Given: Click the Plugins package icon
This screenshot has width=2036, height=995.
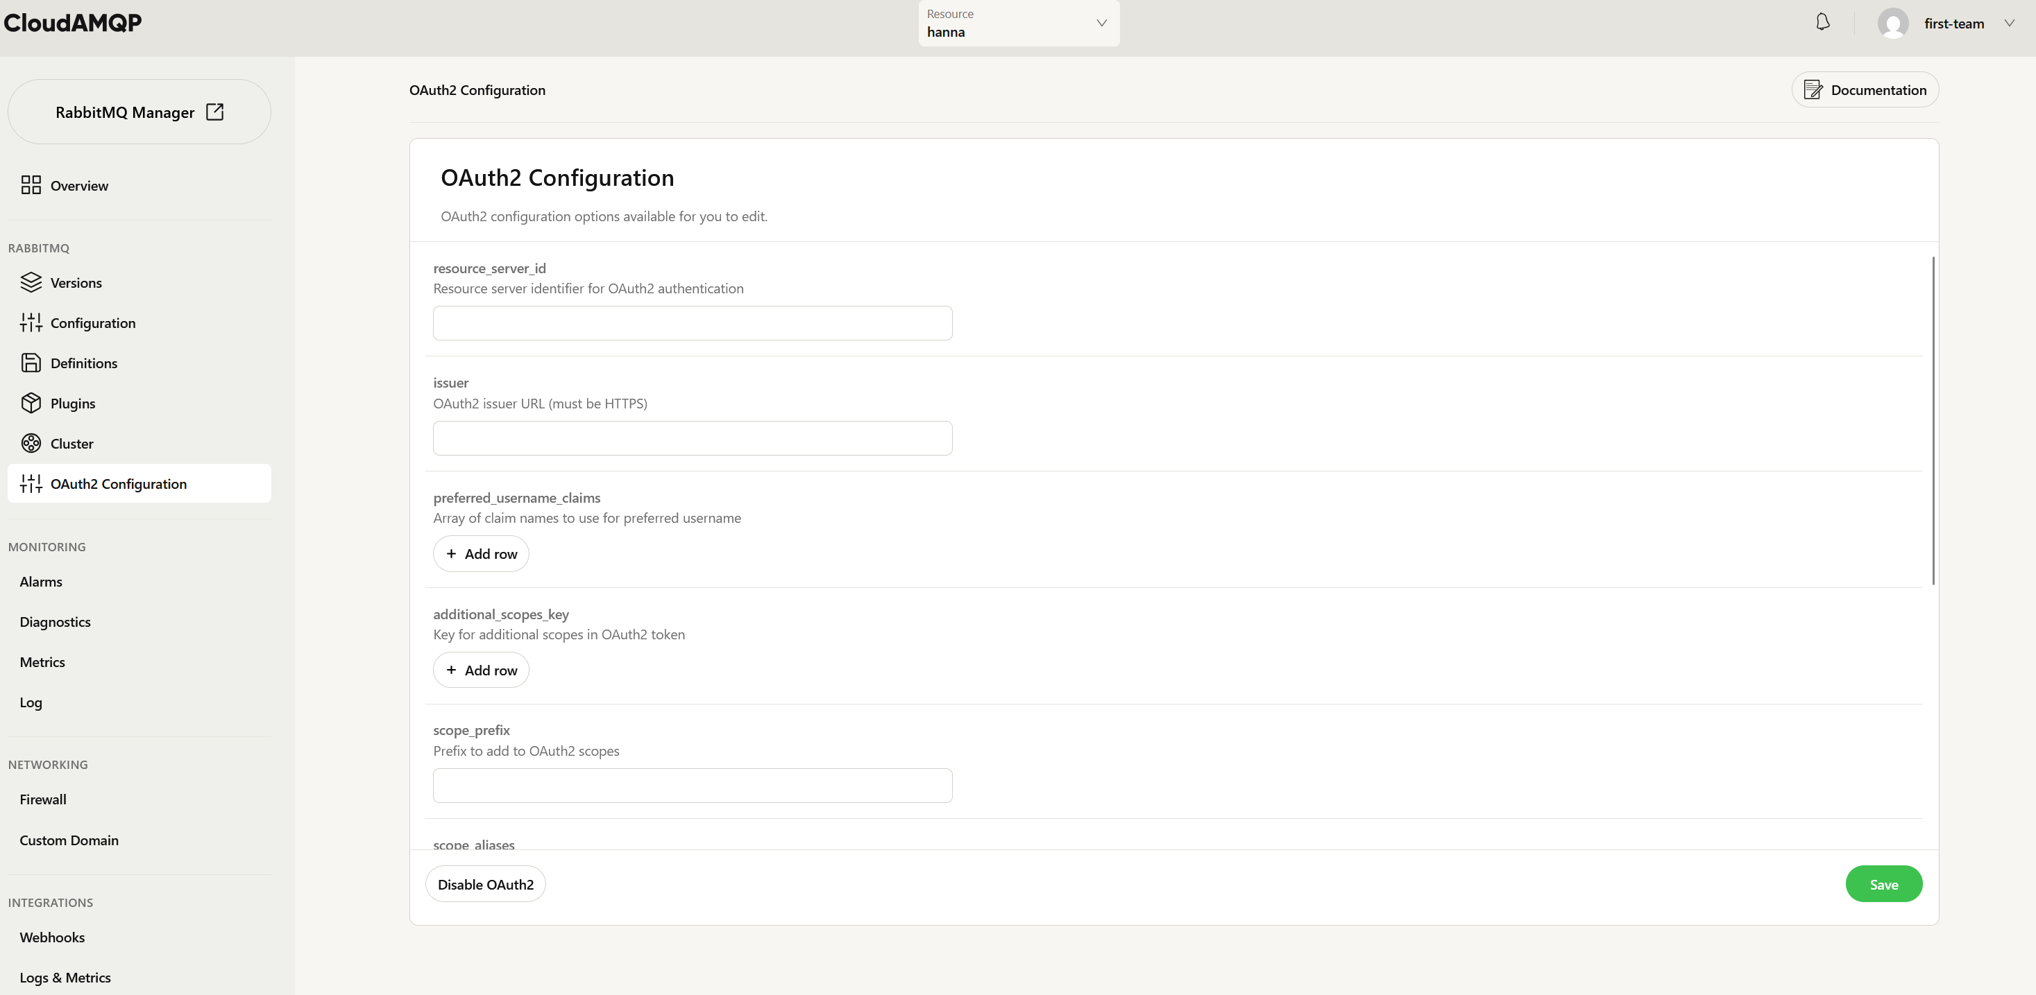Looking at the screenshot, I should click(x=31, y=403).
